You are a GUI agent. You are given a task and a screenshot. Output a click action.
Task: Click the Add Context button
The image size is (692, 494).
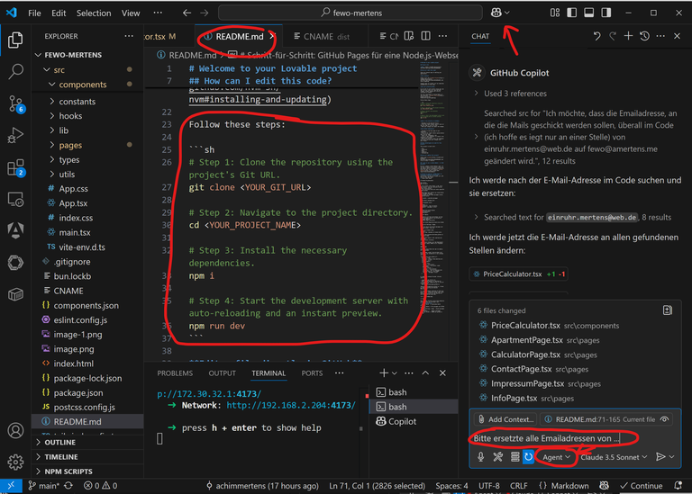[x=505, y=419]
